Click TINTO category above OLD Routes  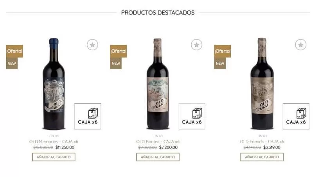158,136
